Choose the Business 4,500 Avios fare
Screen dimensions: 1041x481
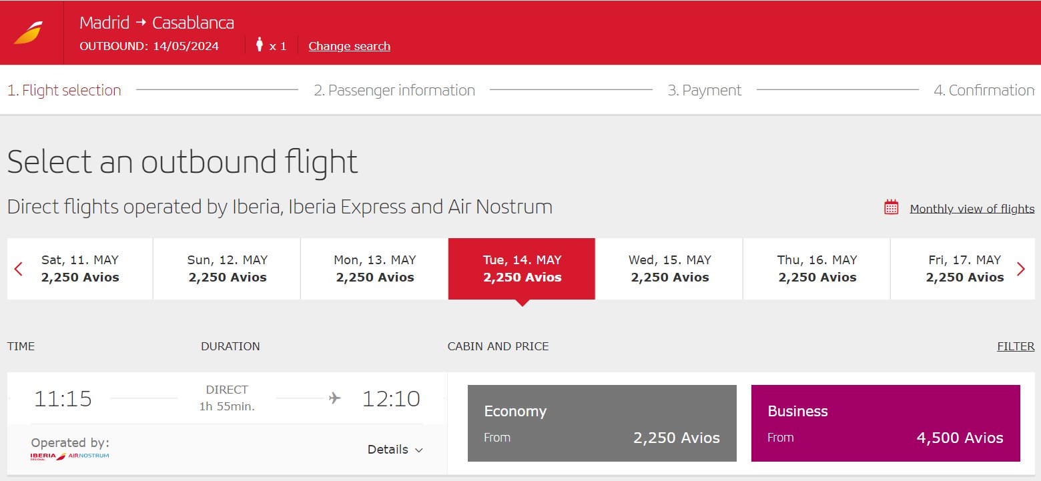pos(886,423)
